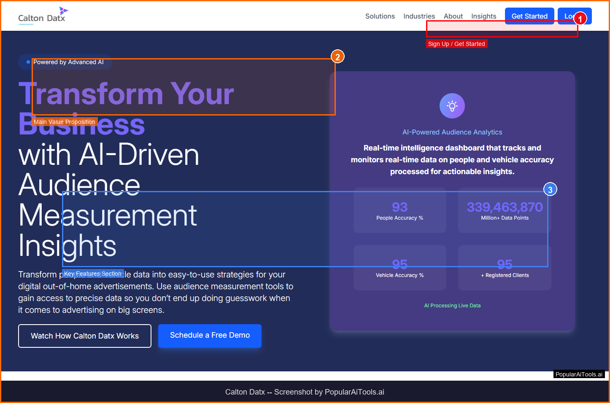
Task: Click the blue dot in Powered by badge
Action: click(28, 62)
